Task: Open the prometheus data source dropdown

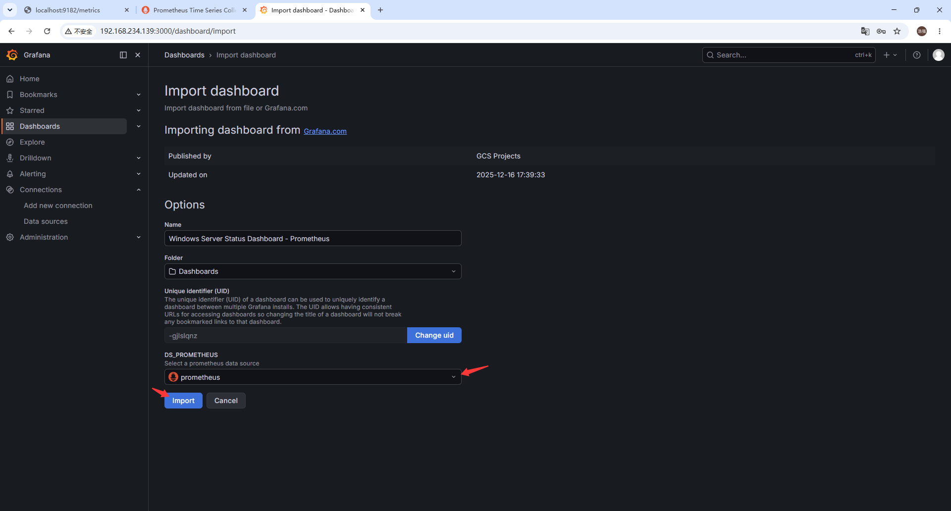Action: tap(313, 377)
